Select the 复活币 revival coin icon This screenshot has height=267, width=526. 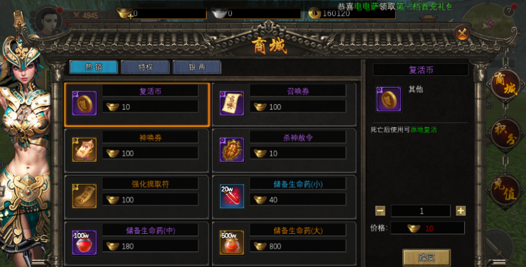[x=85, y=103]
